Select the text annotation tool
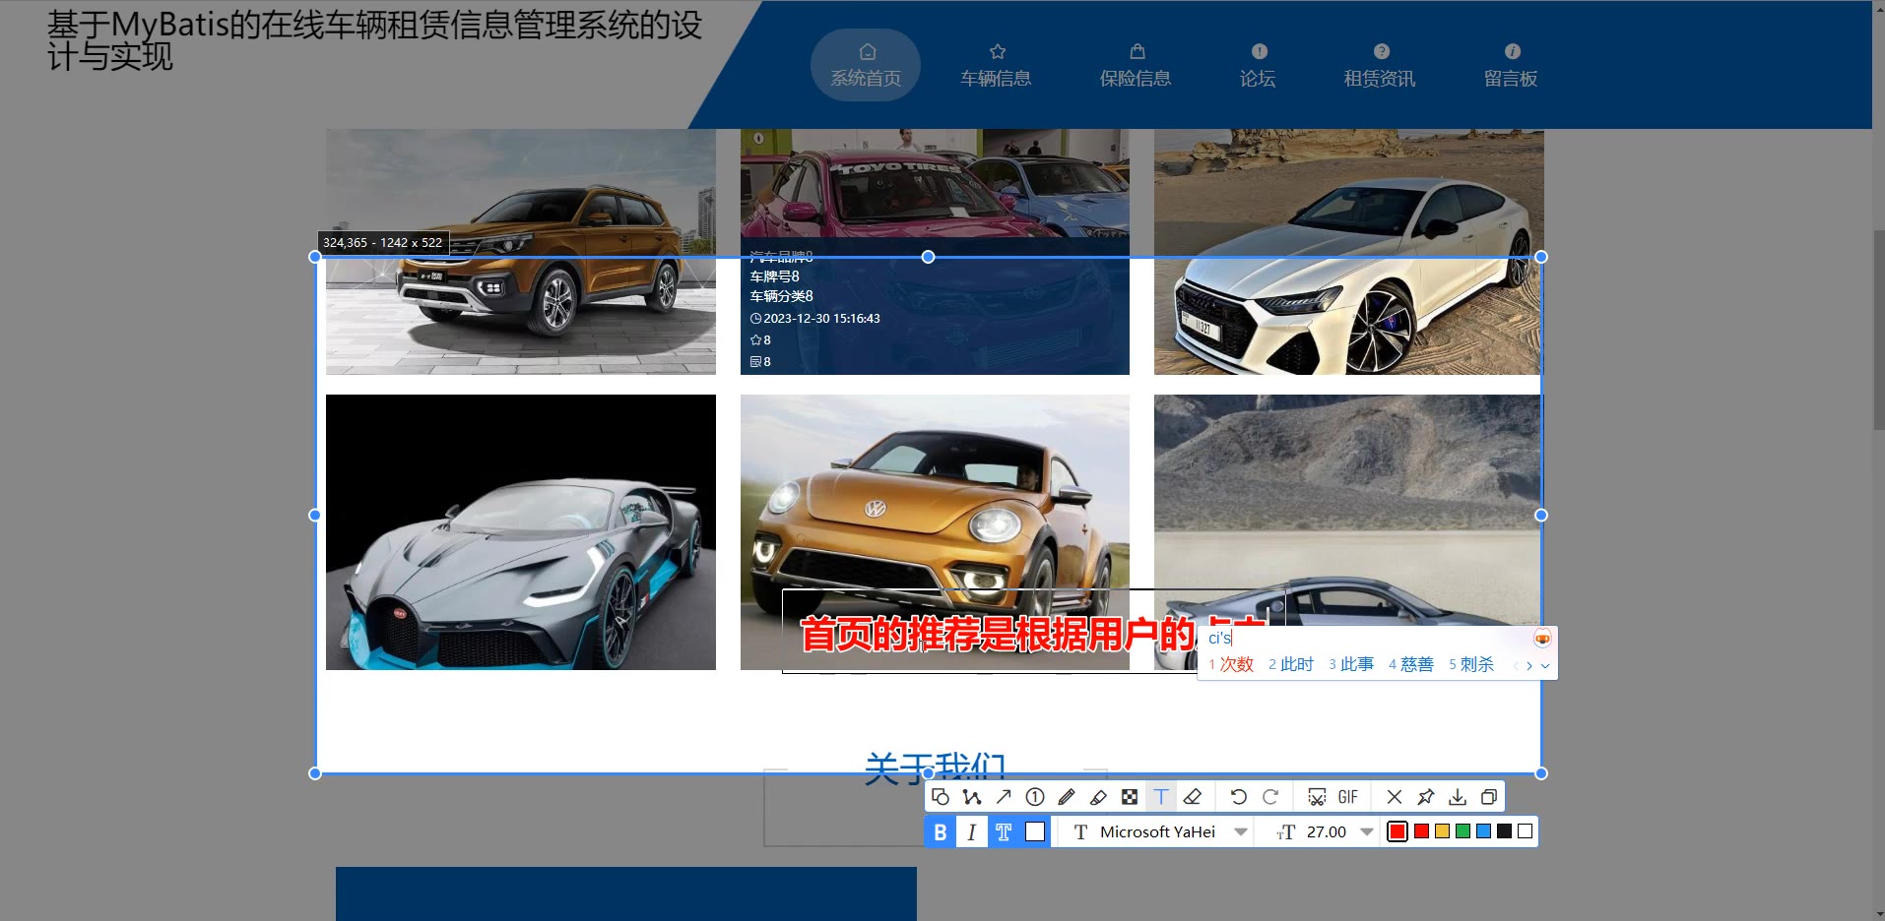Viewport: 1885px width, 921px height. [1161, 797]
